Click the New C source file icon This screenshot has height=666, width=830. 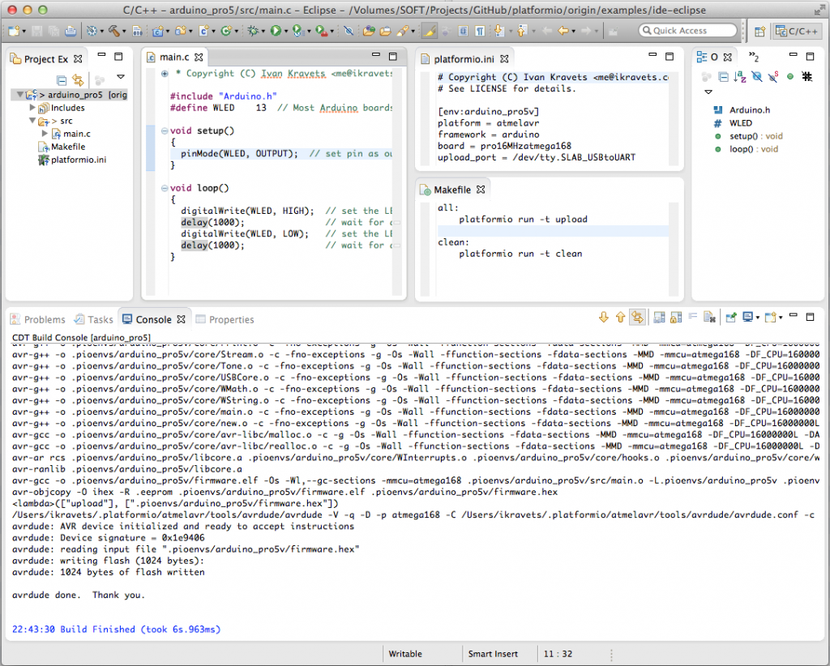point(203,32)
